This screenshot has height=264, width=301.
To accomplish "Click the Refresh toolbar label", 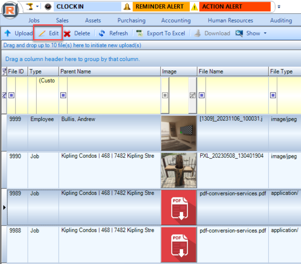I will [118, 33].
